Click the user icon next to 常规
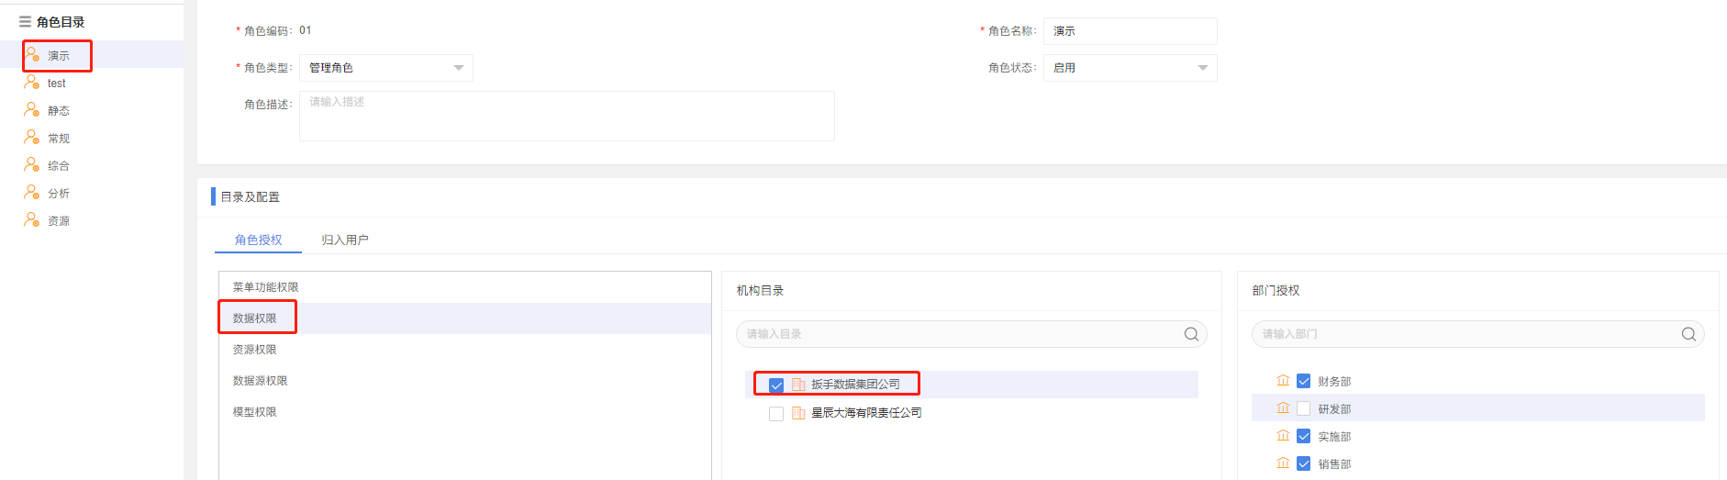1727x480 pixels. pyautogui.click(x=32, y=138)
